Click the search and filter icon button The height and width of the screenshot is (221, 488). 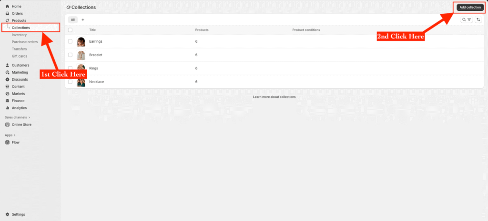[x=466, y=19]
